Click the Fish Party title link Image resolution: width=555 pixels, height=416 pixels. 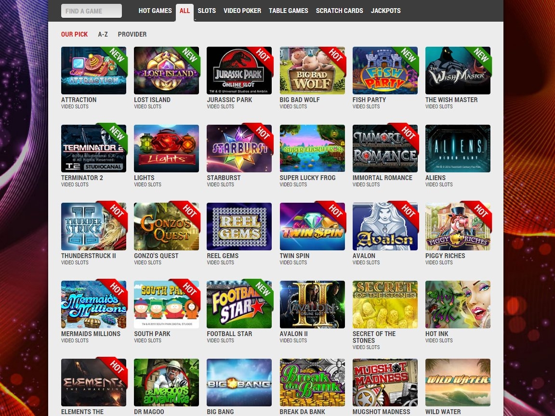click(x=369, y=100)
